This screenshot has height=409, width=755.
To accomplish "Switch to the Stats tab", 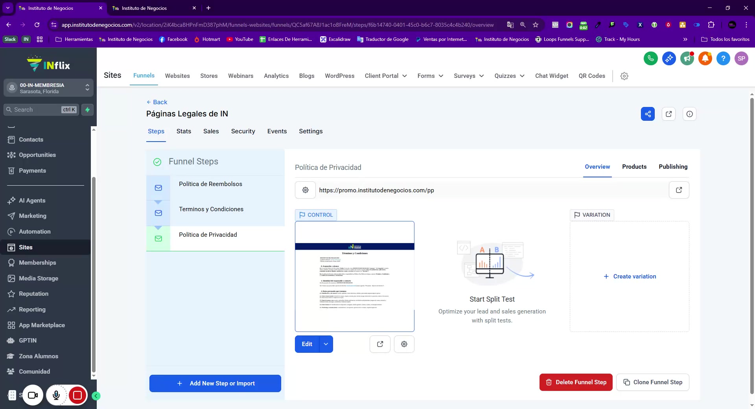I will pos(184,131).
